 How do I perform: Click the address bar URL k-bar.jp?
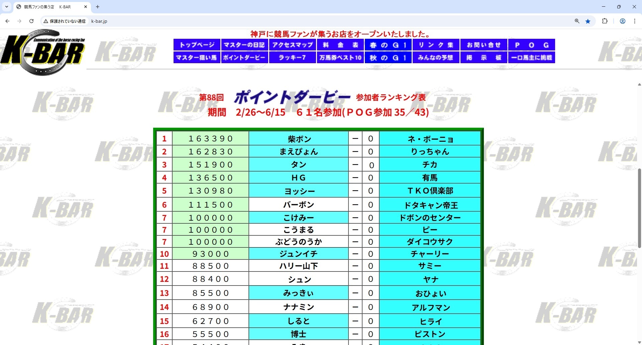point(99,21)
